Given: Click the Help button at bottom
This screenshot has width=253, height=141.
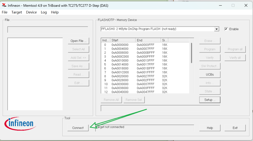Looking at the screenshot, I should click(x=210, y=128).
